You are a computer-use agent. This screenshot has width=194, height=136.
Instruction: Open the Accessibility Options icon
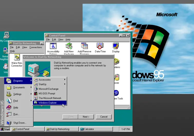[53, 47]
